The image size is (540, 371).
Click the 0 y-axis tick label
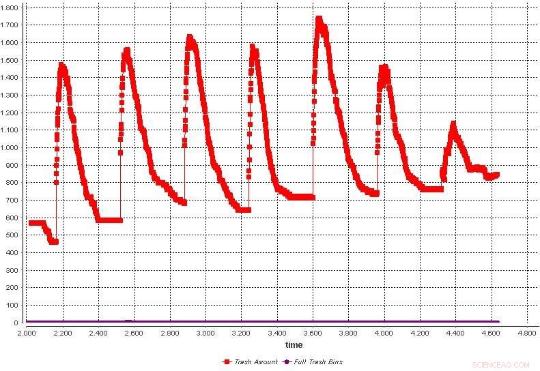tap(19, 323)
